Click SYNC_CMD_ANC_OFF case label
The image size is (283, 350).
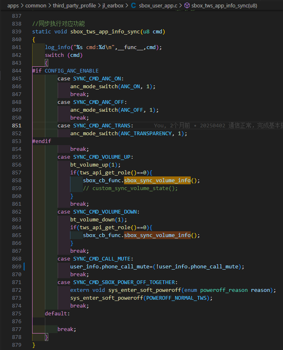(x=98, y=102)
